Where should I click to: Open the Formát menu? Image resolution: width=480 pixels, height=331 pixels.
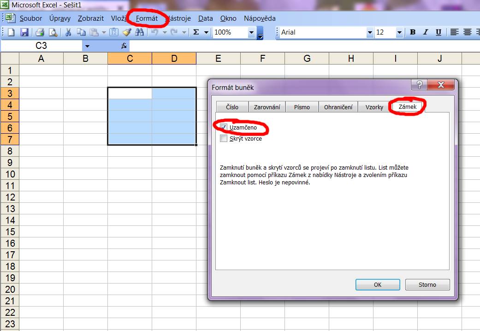coord(147,18)
